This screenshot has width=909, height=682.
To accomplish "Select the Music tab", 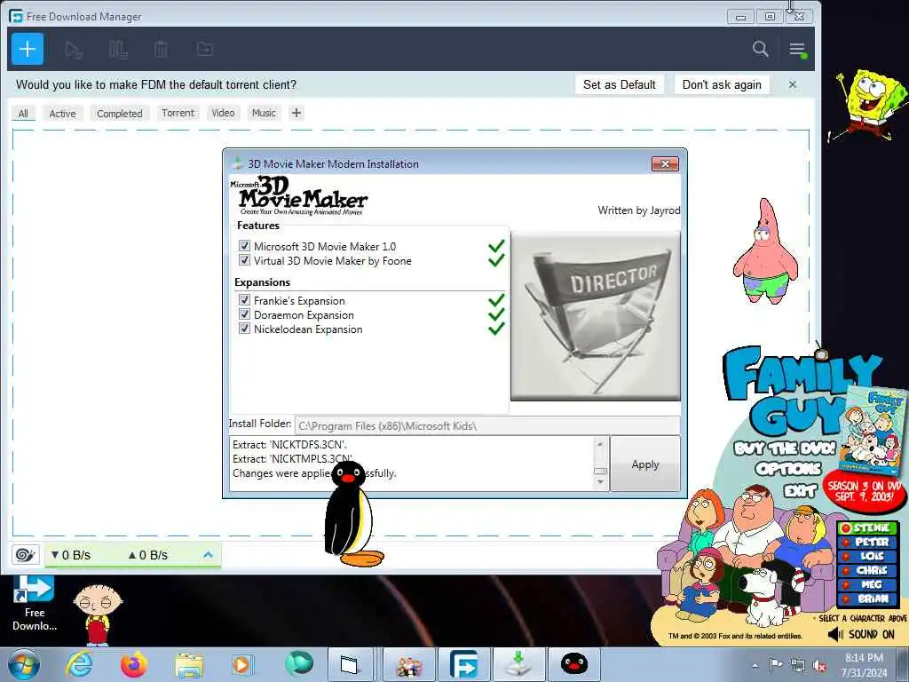I will click(264, 113).
